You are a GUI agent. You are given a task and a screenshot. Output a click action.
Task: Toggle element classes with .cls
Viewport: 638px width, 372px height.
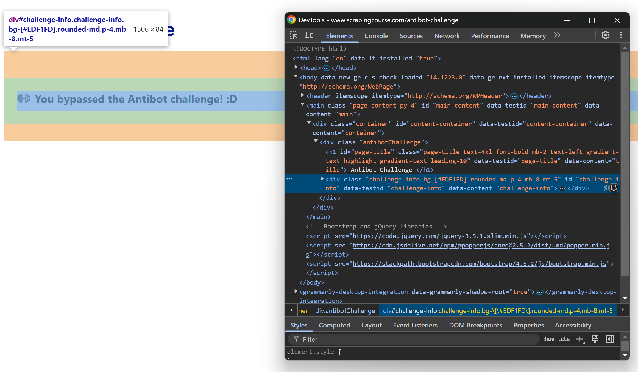click(x=564, y=339)
